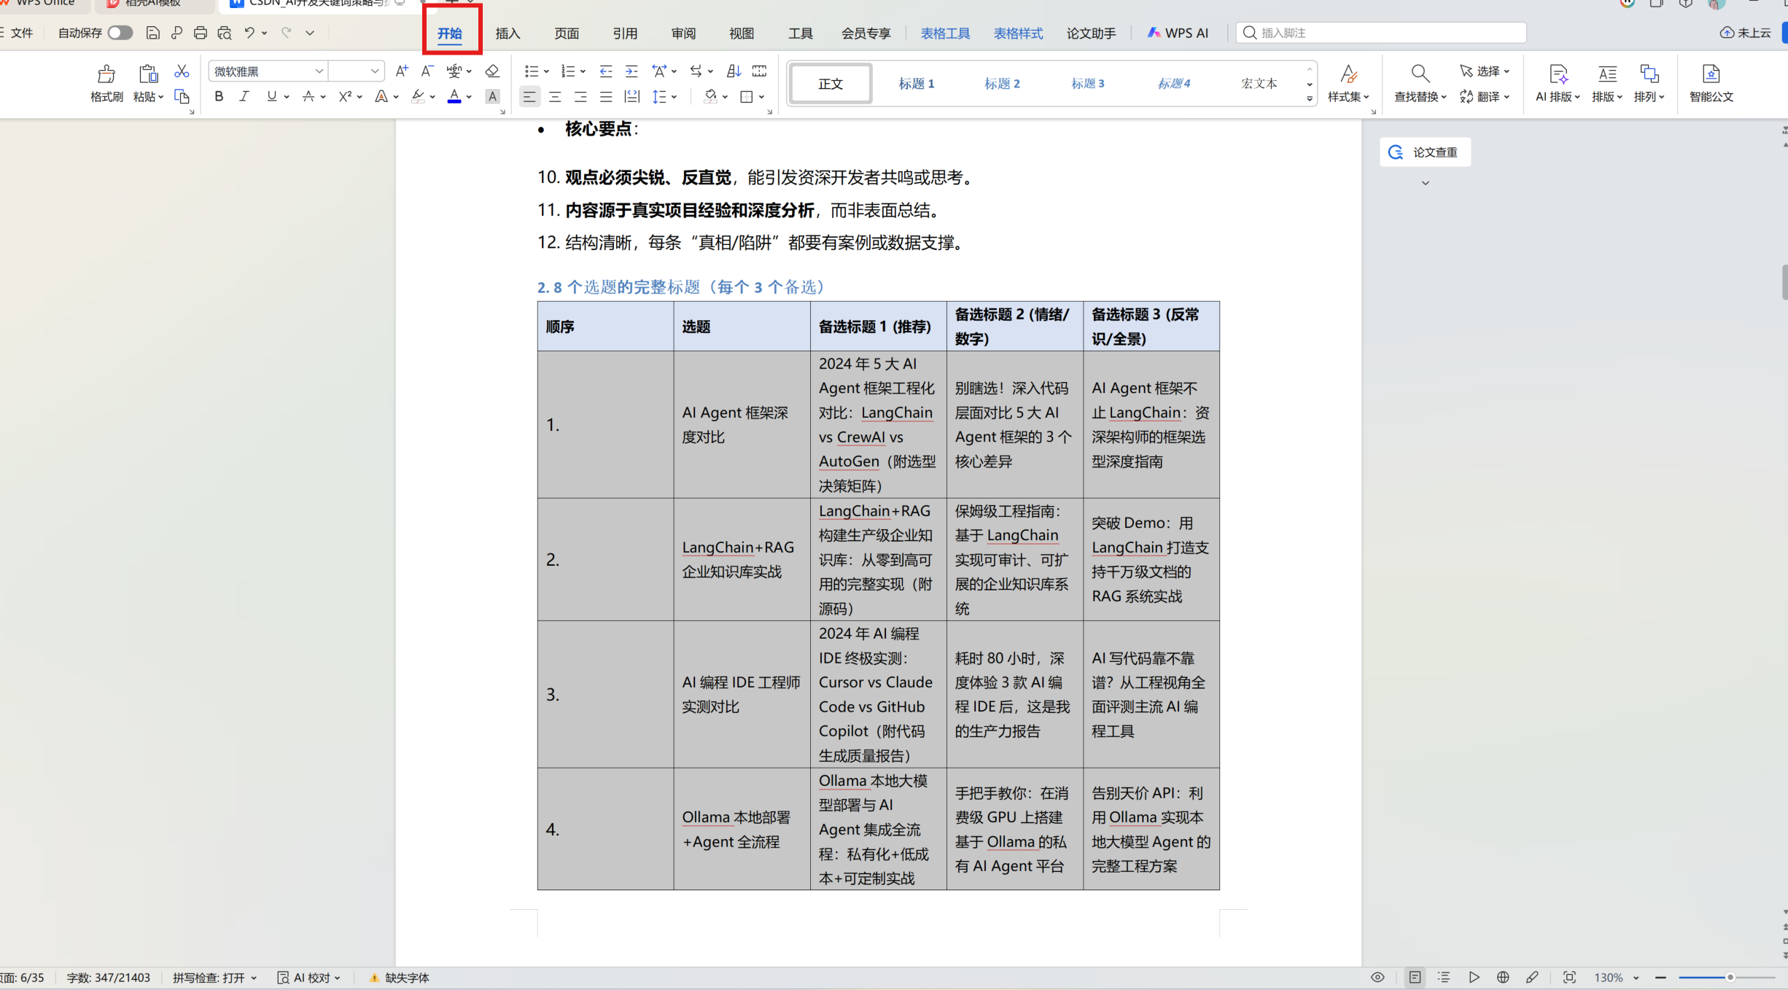Click the 拼写检查: 打开 status item

point(214,978)
